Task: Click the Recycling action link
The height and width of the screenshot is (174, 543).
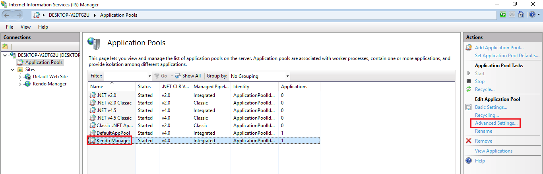Action: click(x=487, y=115)
